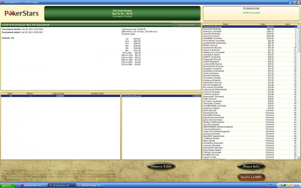Switch to Holdem Manager taskbar window
The height and width of the screenshot is (188, 301).
click(x=91, y=185)
